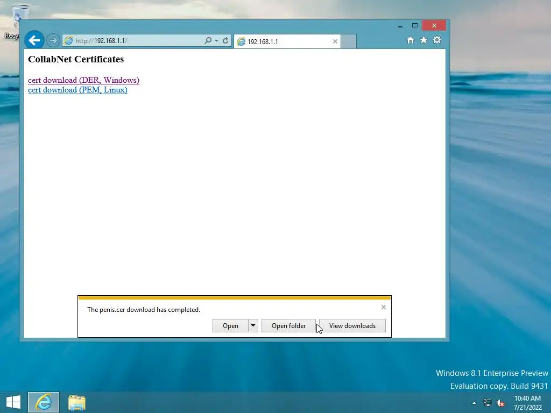Open the cert download (DER, Windows) link
The height and width of the screenshot is (413, 551).
coord(83,80)
